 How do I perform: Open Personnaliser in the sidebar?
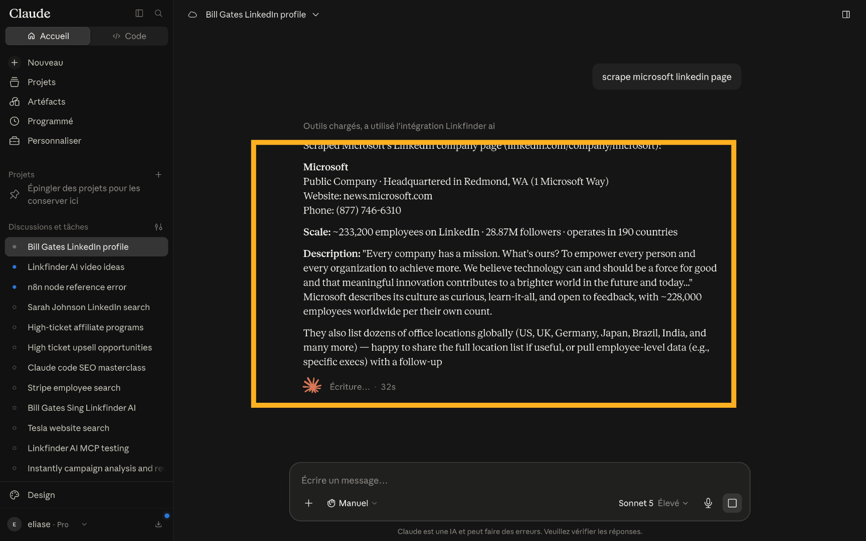click(86, 141)
